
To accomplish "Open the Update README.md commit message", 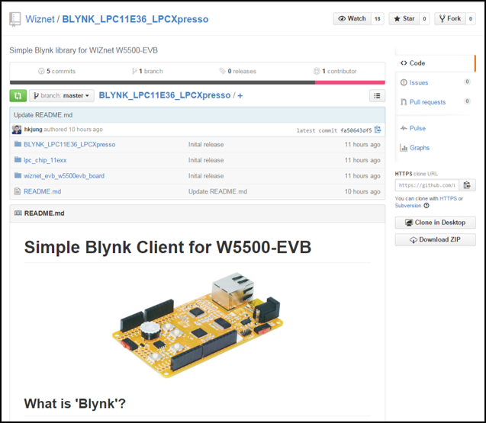I will 43,115.
